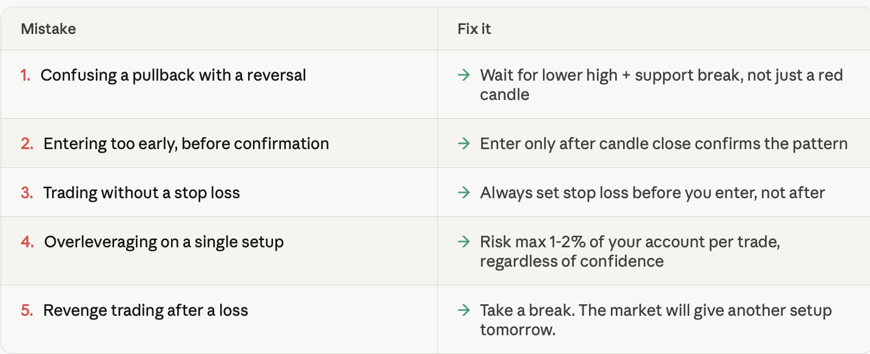Select the 'Mistake' column header
The image size is (870, 354).
(49, 28)
